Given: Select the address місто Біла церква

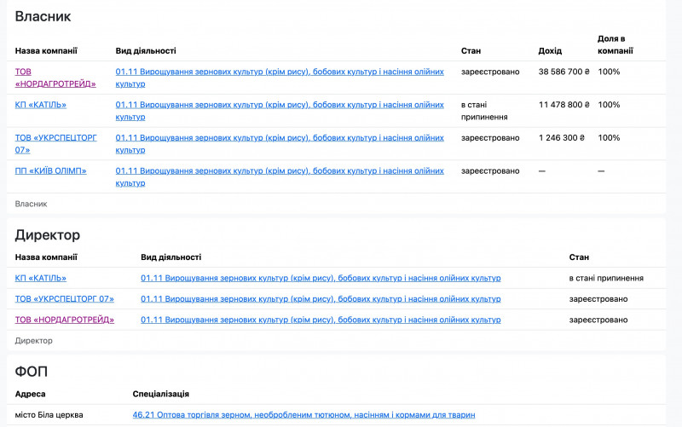Looking at the screenshot, I should coord(49,415).
